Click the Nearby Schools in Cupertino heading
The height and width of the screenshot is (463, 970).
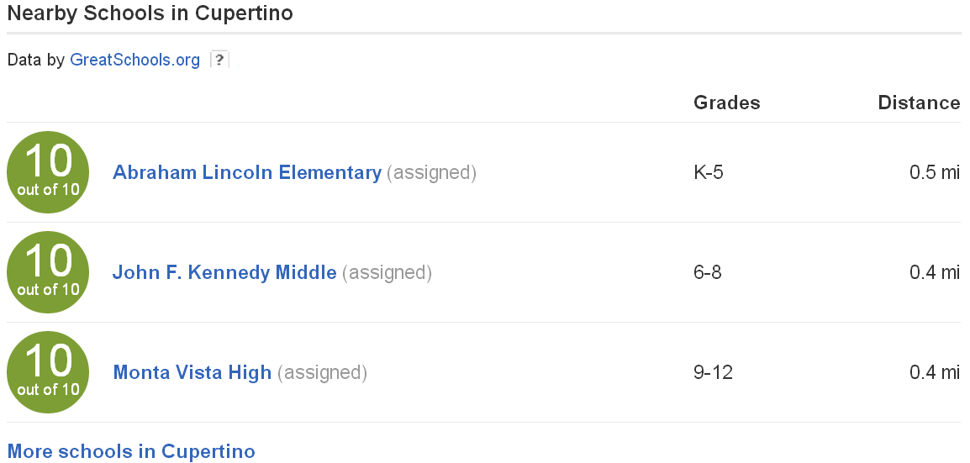pos(150,14)
